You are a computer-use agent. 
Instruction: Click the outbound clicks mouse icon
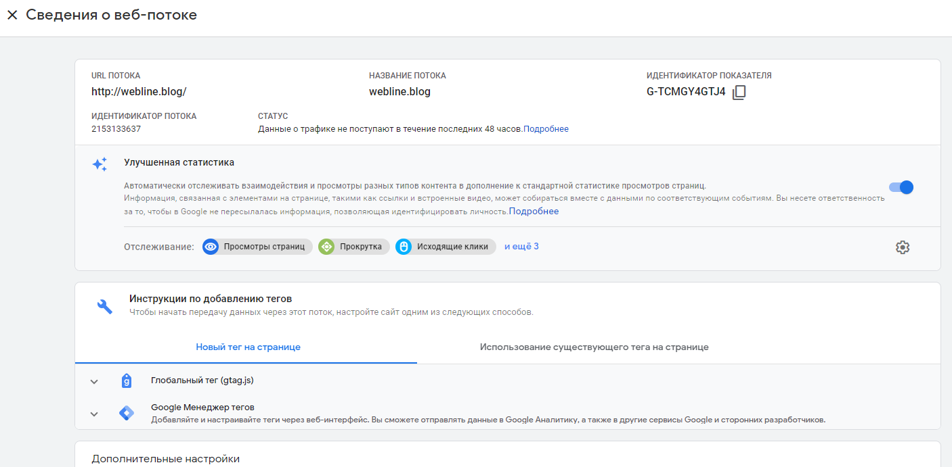pyautogui.click(x=404, y=247)
